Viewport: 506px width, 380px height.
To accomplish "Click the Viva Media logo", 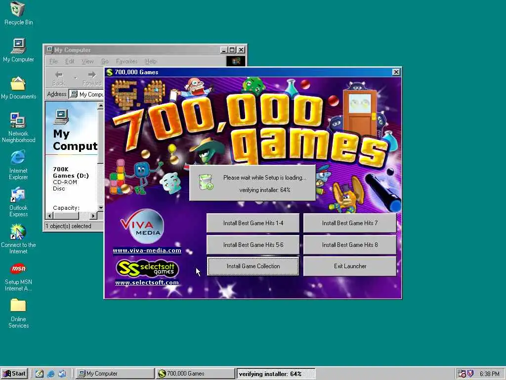I will pyautogui.click(x=142, y=226).
